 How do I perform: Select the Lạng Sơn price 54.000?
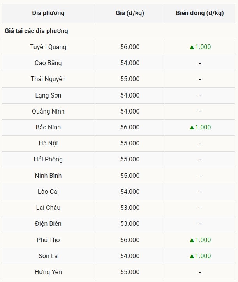130,95
